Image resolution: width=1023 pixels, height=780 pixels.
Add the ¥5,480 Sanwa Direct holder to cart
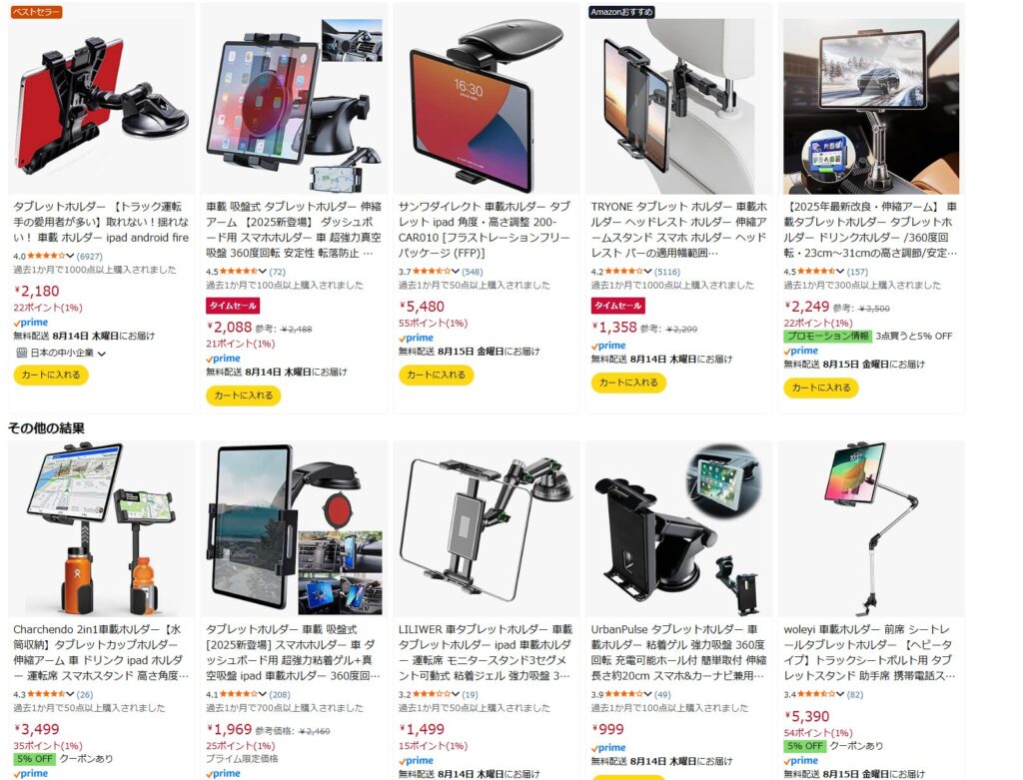coord(436,375)
